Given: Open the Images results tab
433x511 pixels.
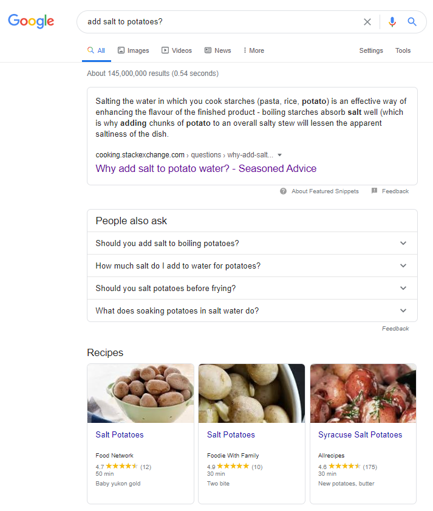Looking at the screenshot, I should click(133, 50).
